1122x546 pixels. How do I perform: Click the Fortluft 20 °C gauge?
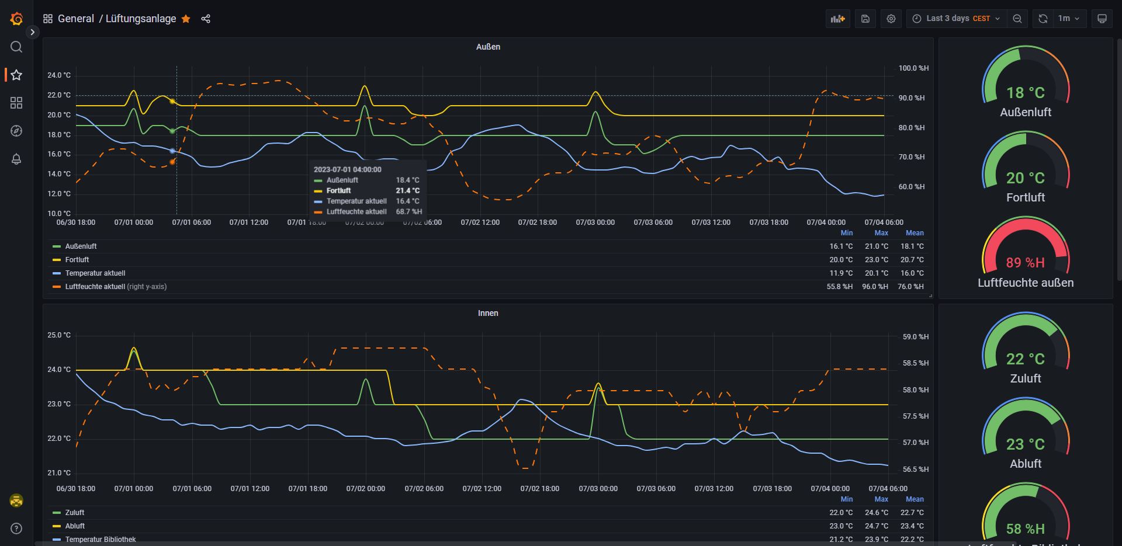1026,167
